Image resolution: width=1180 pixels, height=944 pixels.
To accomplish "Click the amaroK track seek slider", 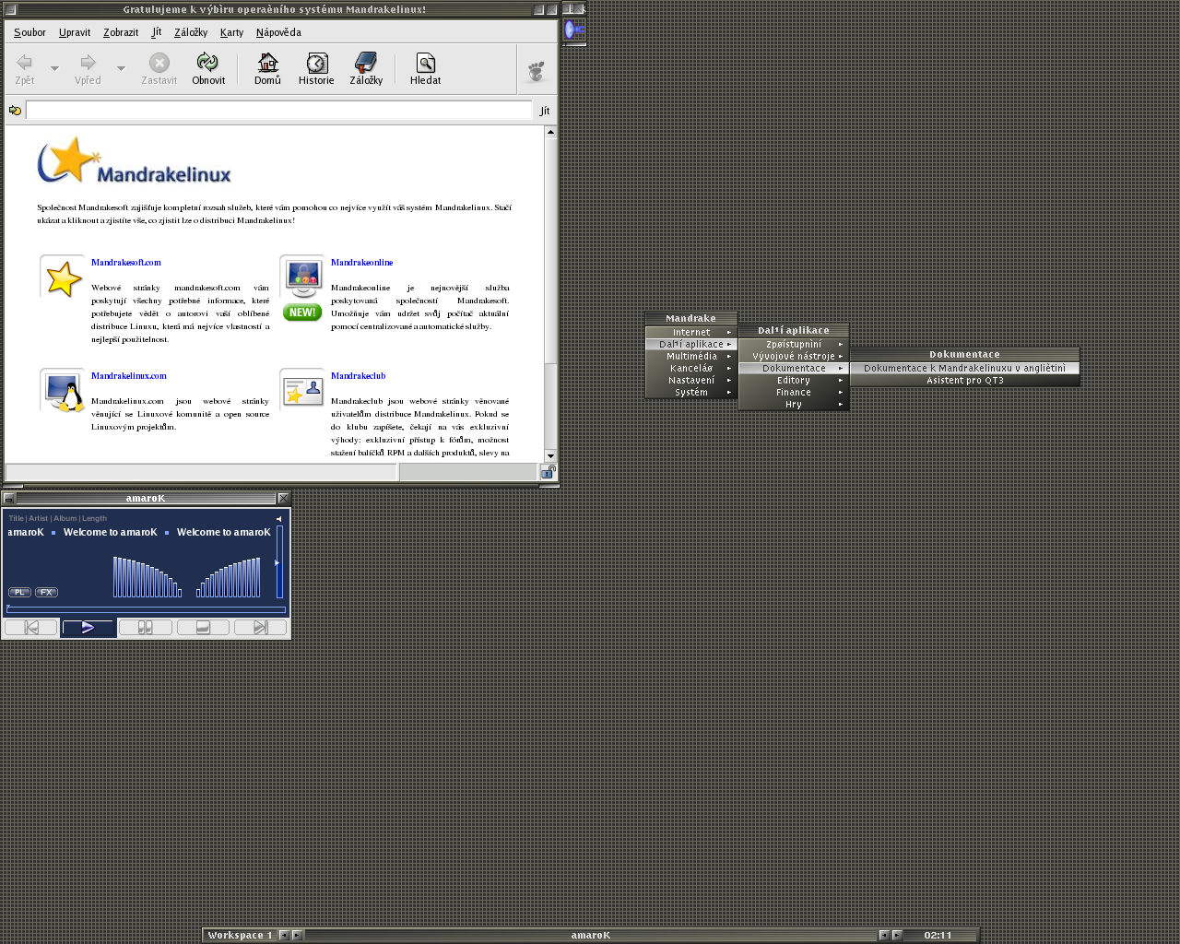I will [146, 609].
